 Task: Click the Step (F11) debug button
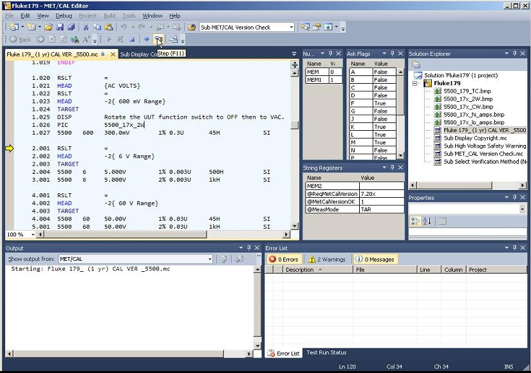158,40
